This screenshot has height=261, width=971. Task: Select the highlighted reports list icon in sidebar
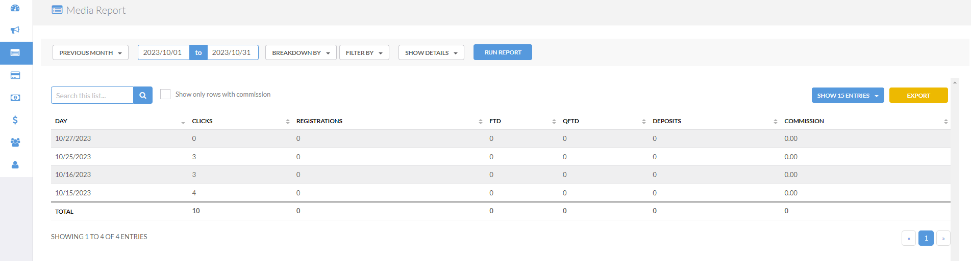click(x=15, y=53)
